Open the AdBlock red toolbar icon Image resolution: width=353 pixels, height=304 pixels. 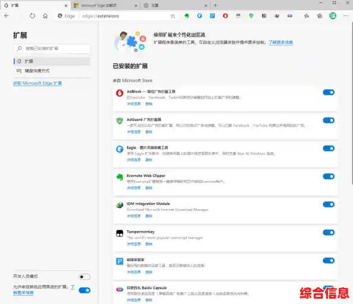[225, 16]
